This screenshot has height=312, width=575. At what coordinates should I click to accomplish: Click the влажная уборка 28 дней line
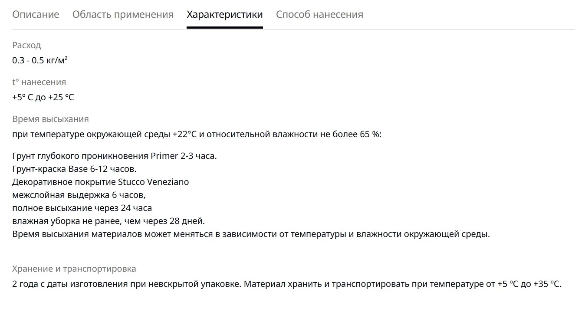click(x=108, y=221)
